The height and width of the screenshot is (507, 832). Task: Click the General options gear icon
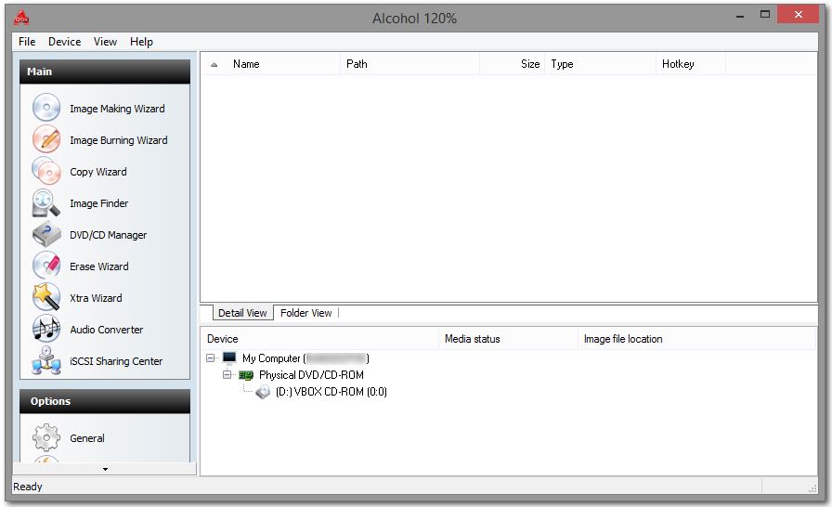(46, 438)
